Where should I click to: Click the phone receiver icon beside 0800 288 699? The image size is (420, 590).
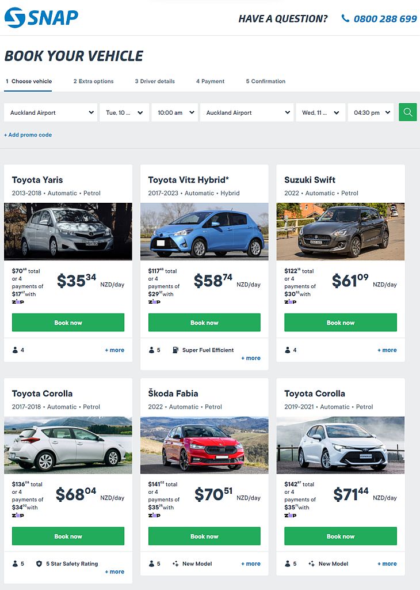tap(345, 18)
